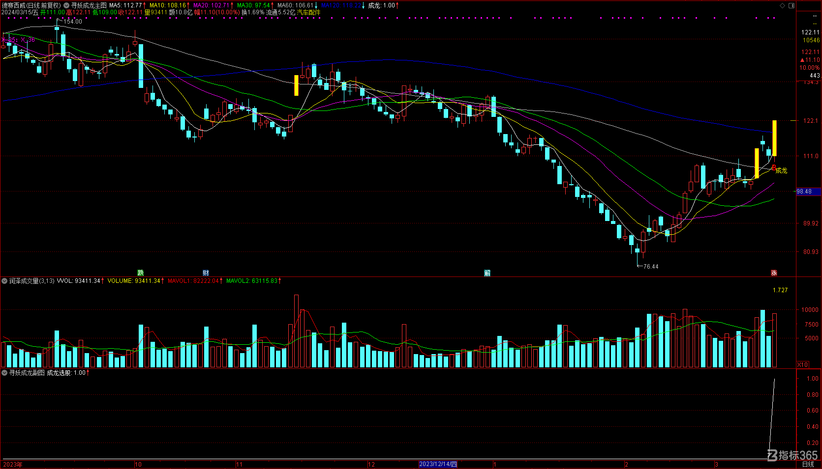822x469 pixels.
Task: Click the yellow VOLUME: 93411.34 value
Action: 134,281
